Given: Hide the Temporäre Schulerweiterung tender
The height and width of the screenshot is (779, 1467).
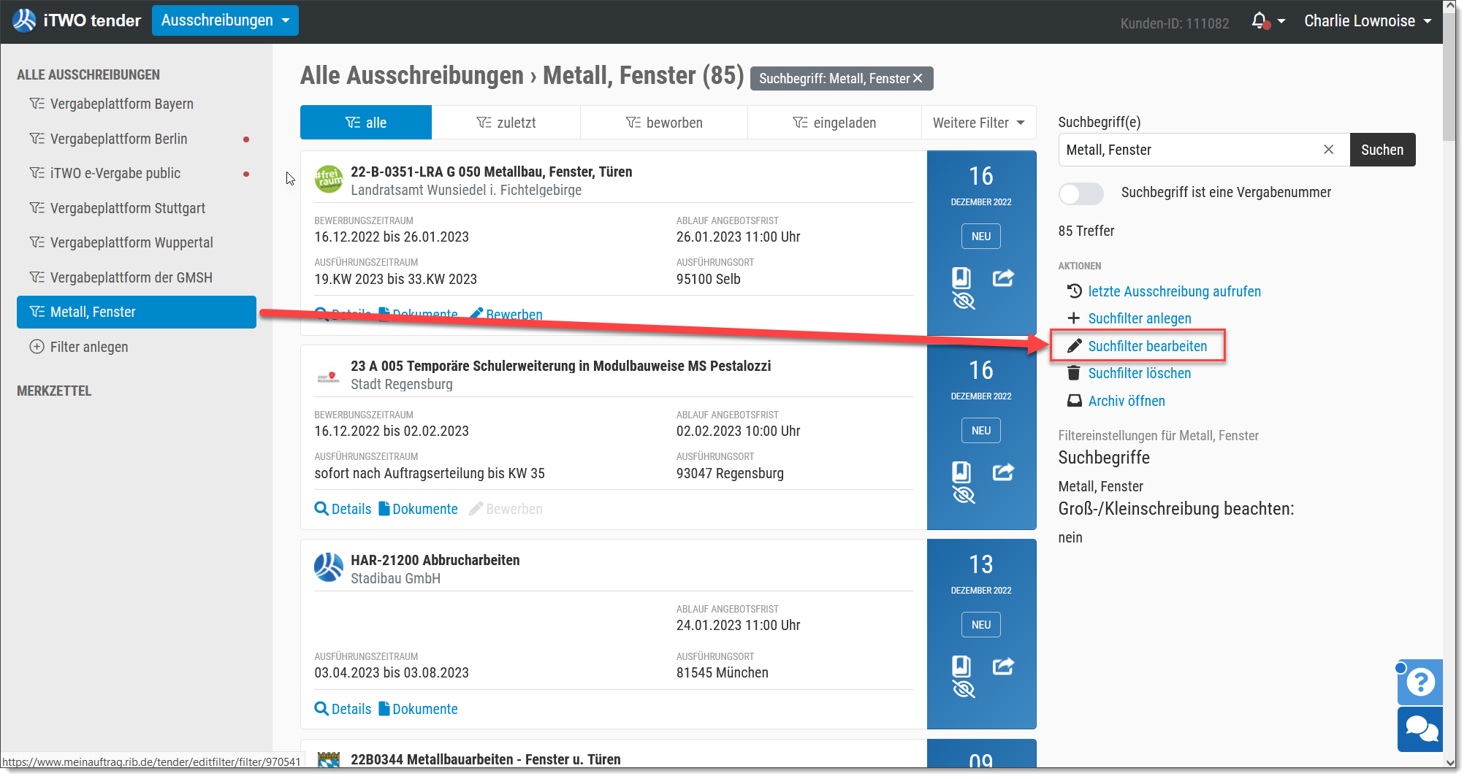Looking at the screenshot, I should [x=964, y=495].
